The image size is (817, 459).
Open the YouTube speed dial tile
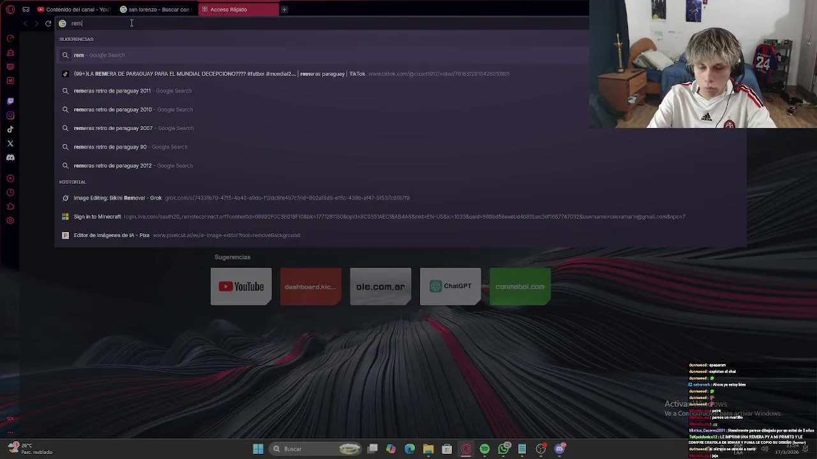click(241, 286)
